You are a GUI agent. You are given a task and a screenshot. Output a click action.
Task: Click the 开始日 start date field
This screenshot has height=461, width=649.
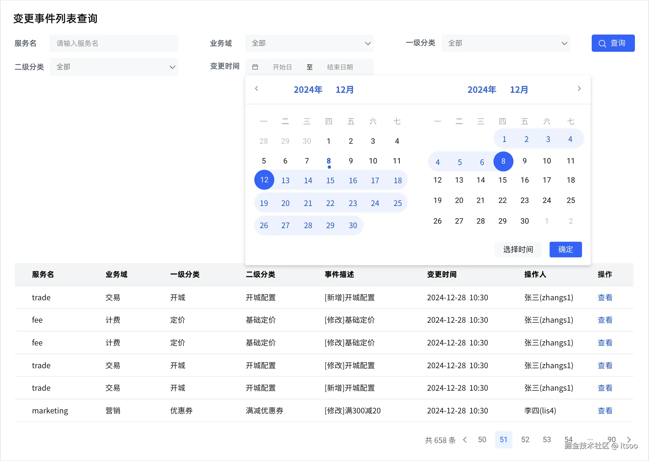(x=282, y=67)
